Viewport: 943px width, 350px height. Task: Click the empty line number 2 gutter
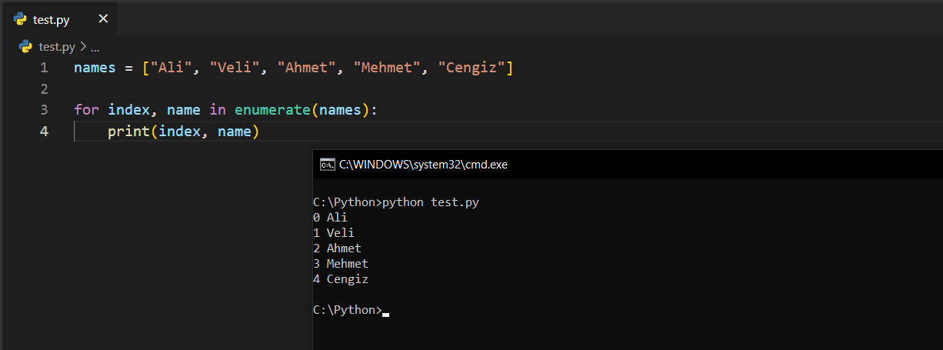tap(44, 88)
